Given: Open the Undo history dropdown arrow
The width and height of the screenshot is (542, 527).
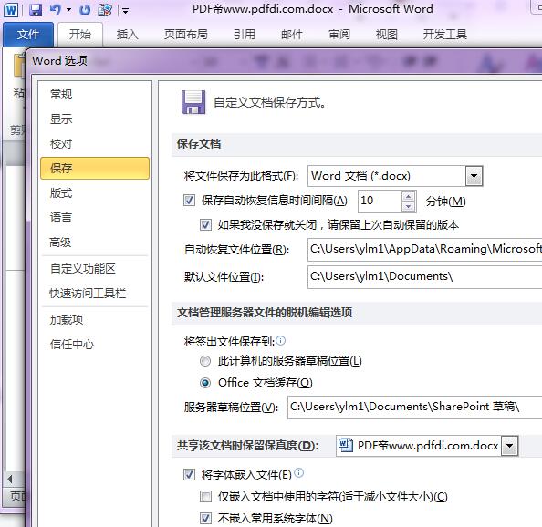Looking at the screenshot, I should pyautogui.click(x=68, y=10).
